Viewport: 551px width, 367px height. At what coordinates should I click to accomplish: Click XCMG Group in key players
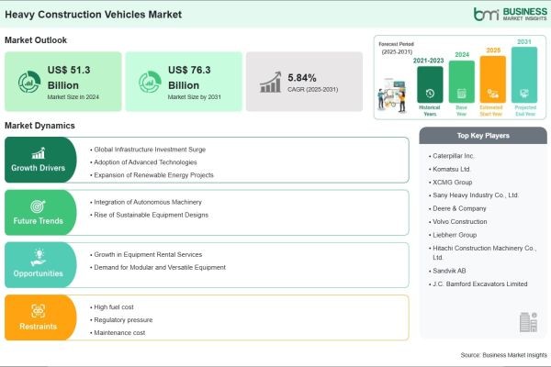(452, 183)
